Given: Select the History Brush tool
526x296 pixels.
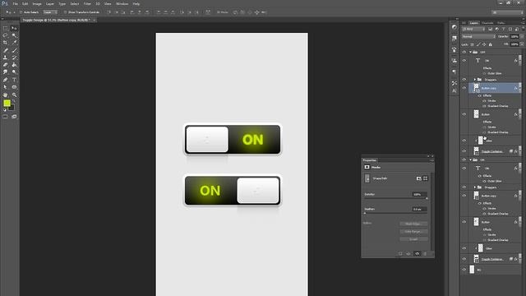Looking at the screenshot, I should [14, 58].
